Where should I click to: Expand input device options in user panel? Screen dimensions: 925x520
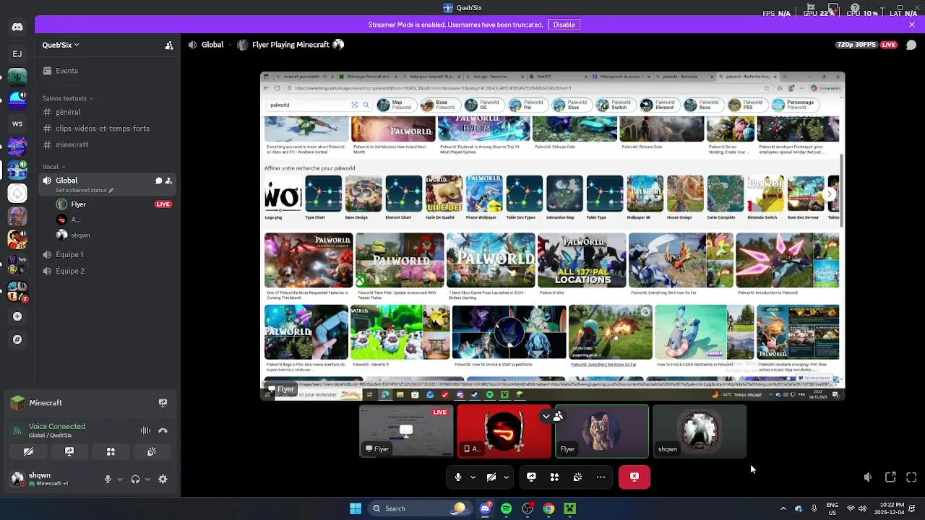click(x=120, y=479)
